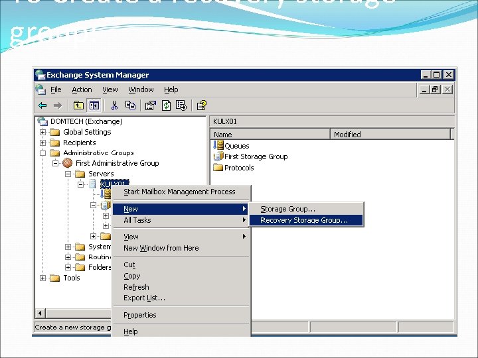Click the Up one level folder icon
This screenshot has width=478, height=358.
pyautogui.click(x=78, y=105)
